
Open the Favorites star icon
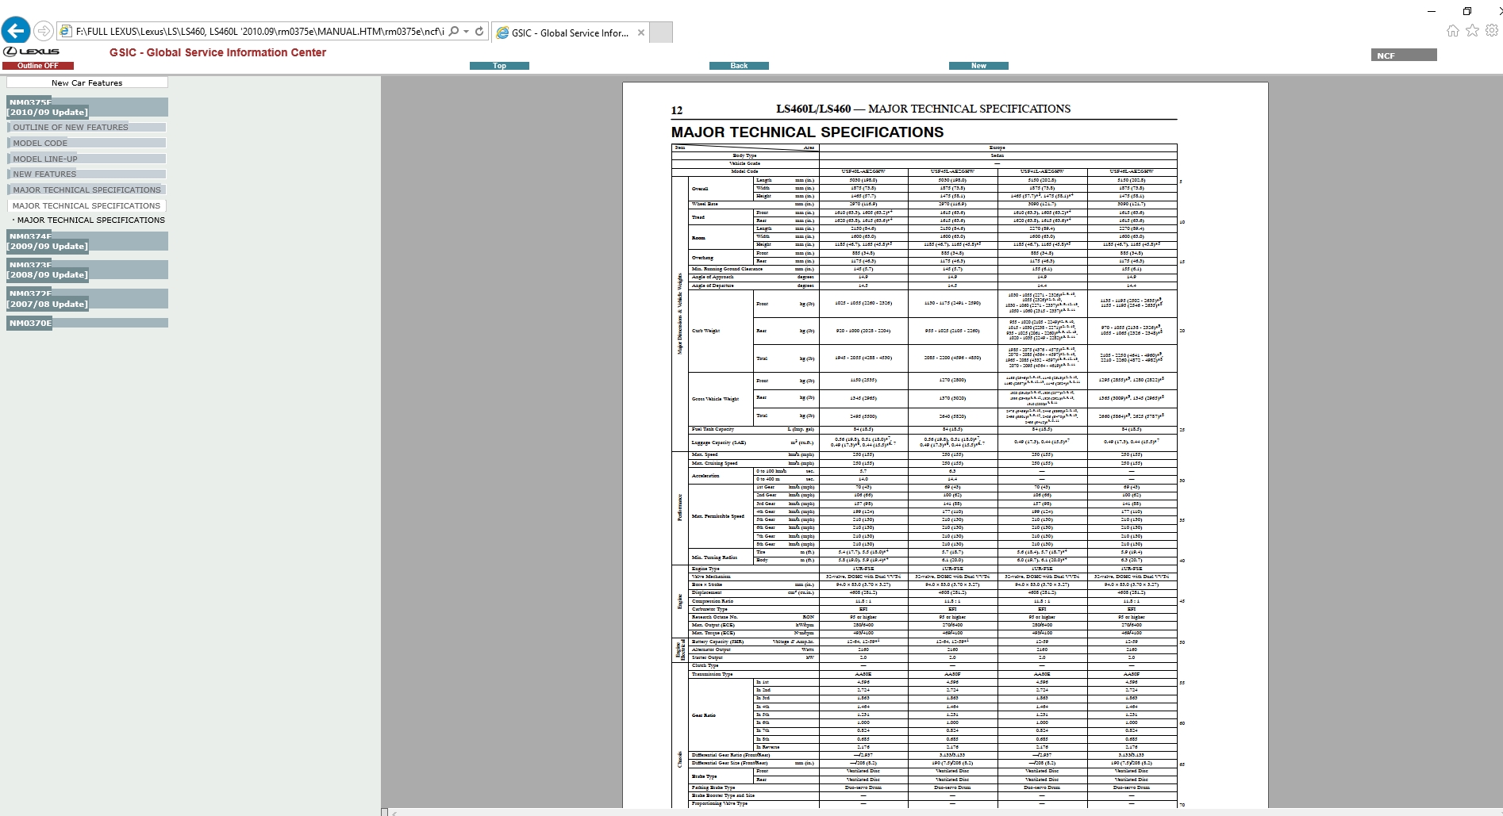point(1472,30)
